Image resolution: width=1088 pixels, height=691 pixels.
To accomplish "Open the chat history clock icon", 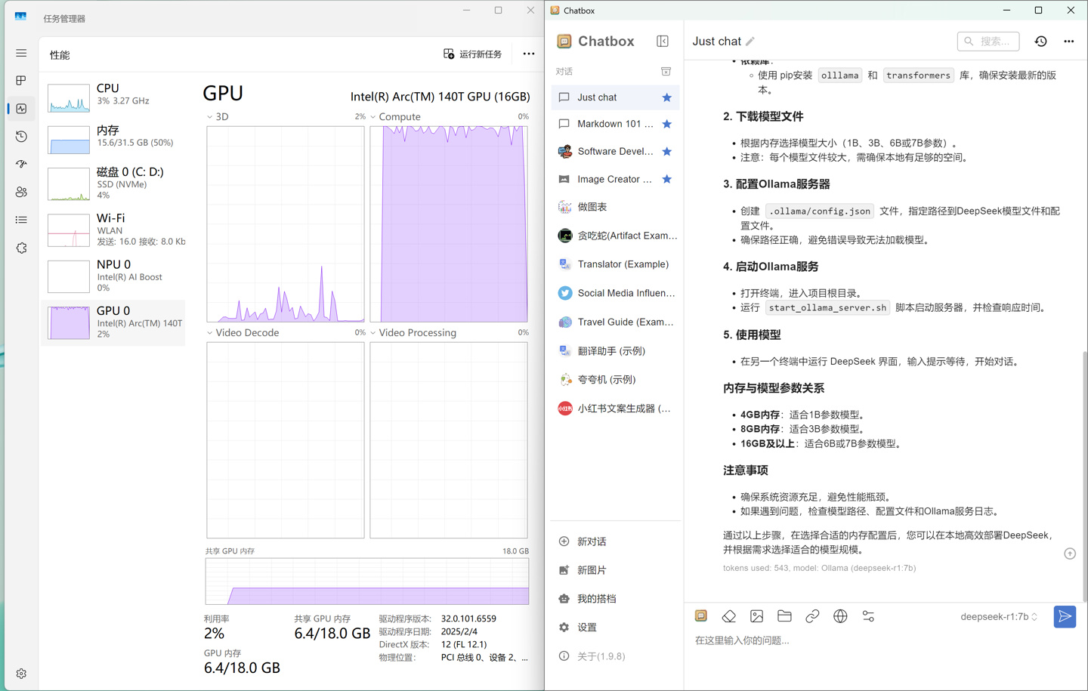I will click(1040, 42).
